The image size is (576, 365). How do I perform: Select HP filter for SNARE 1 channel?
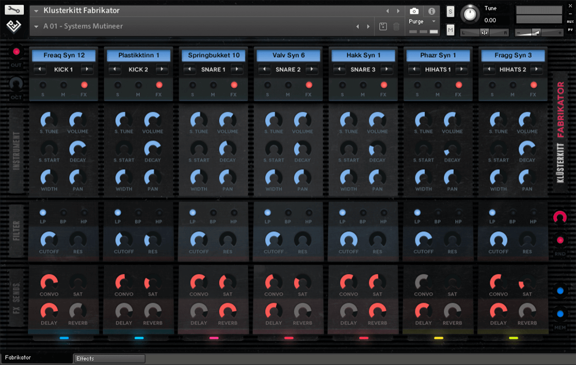pyautogui.click(x=234, y=212)
